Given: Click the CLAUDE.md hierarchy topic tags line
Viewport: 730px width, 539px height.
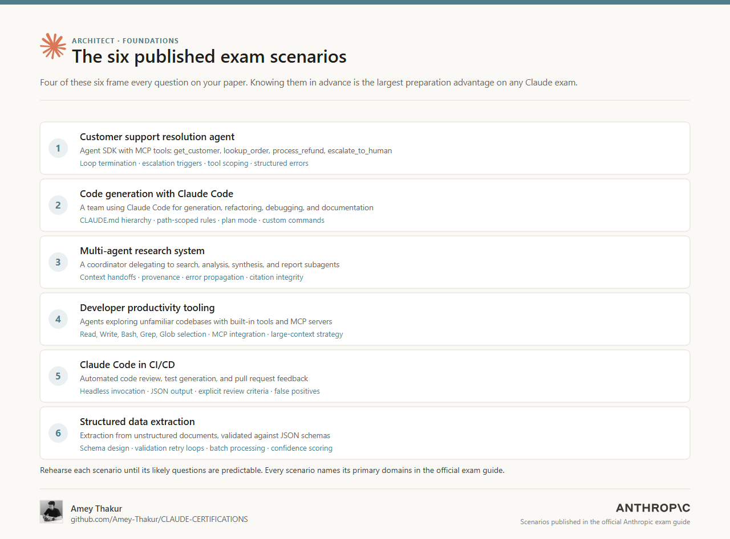Looking at the screenshot, I should point(202,220).
